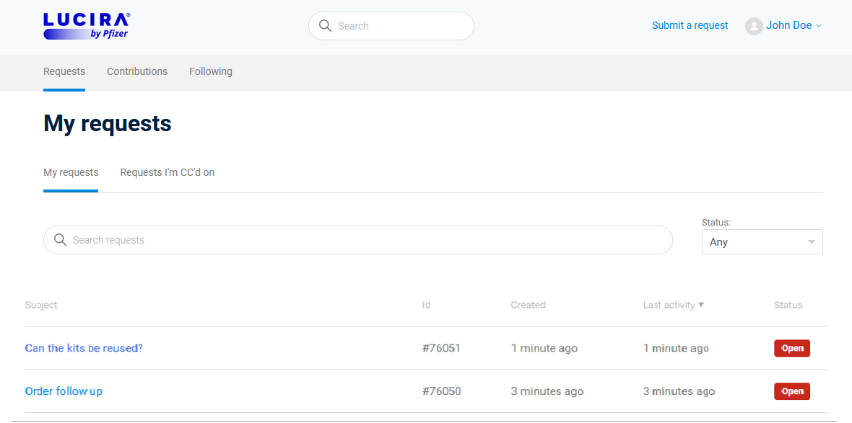Click the magnifier icon in Search requests field
The image size is (852, 423).
click(61, 240)
